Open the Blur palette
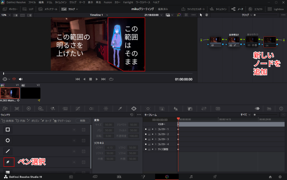287x180 pixels. (x=176, y=109)
